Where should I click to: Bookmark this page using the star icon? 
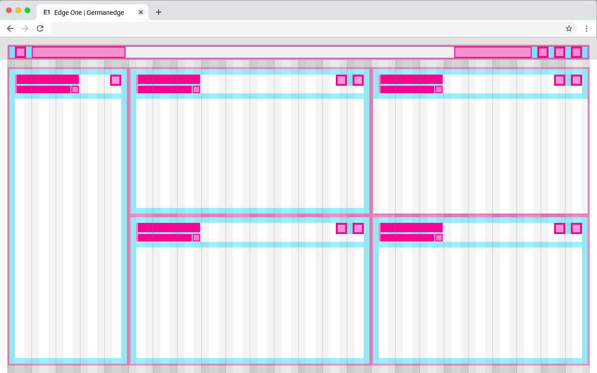[569, 28]
